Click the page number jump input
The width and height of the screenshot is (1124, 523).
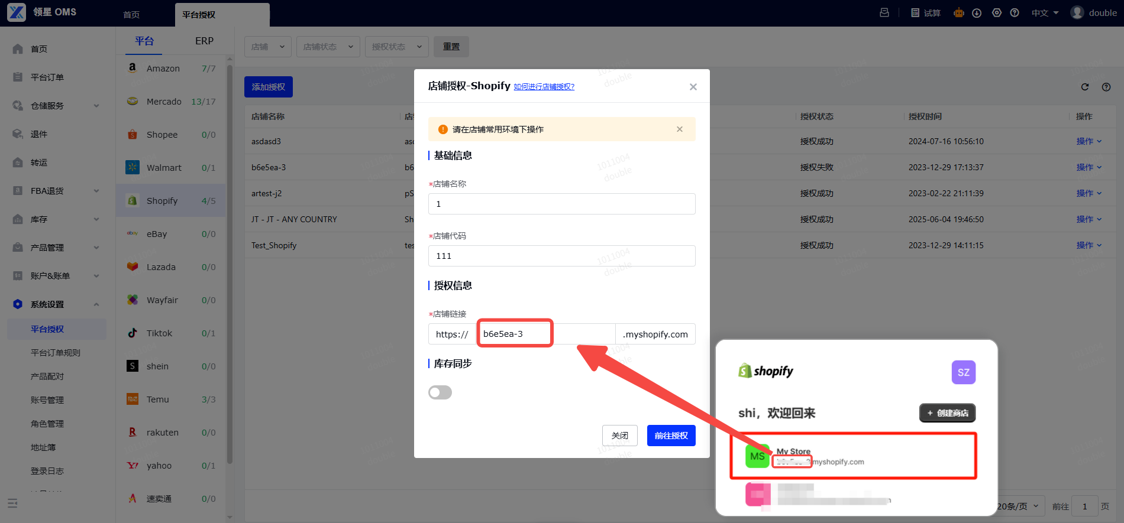pyautogui.click(x=1086, y=506)
